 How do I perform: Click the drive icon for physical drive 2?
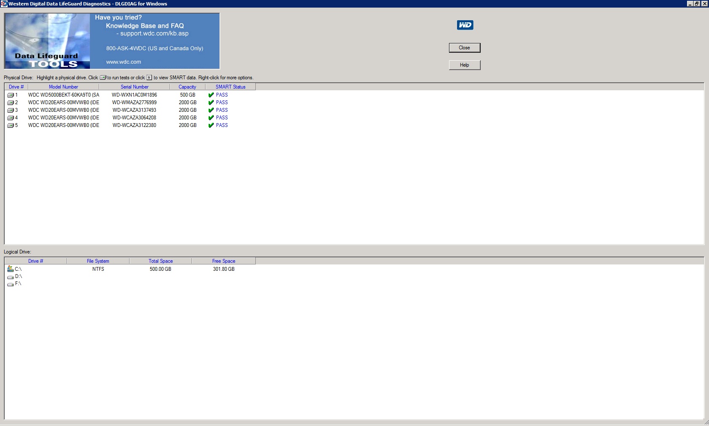pyautogui.click(x=11, y=103)
